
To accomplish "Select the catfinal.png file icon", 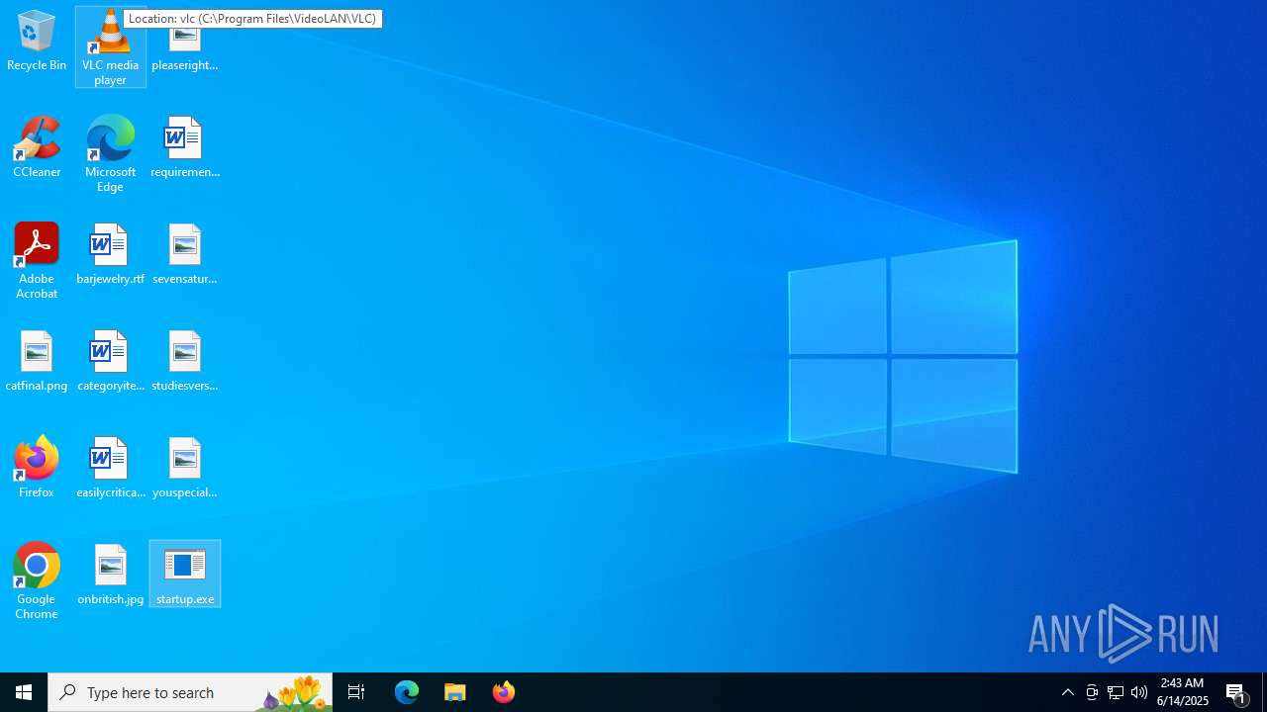I will click(37, 362).
